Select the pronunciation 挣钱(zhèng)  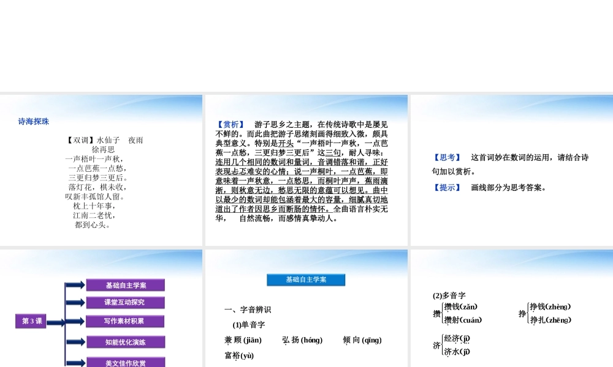[x=550, y=307]
